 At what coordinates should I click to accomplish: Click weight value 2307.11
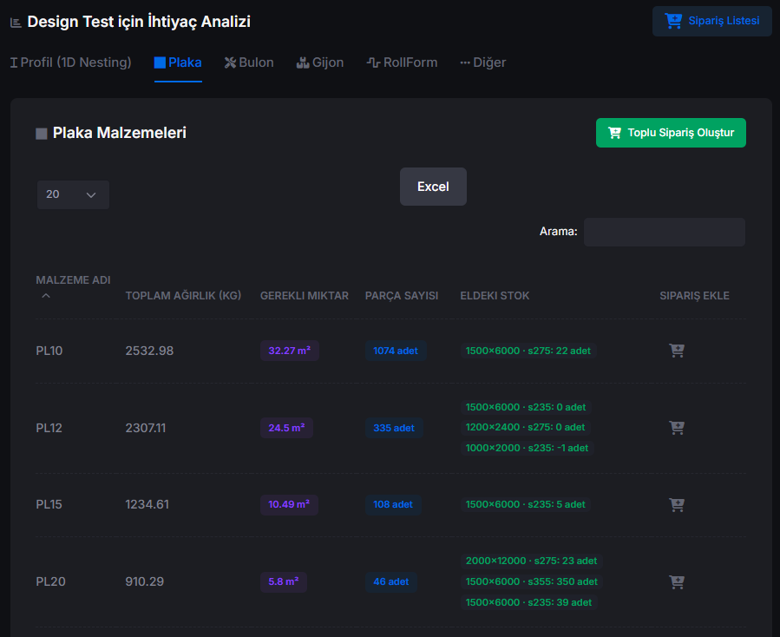tap(145, 428)
